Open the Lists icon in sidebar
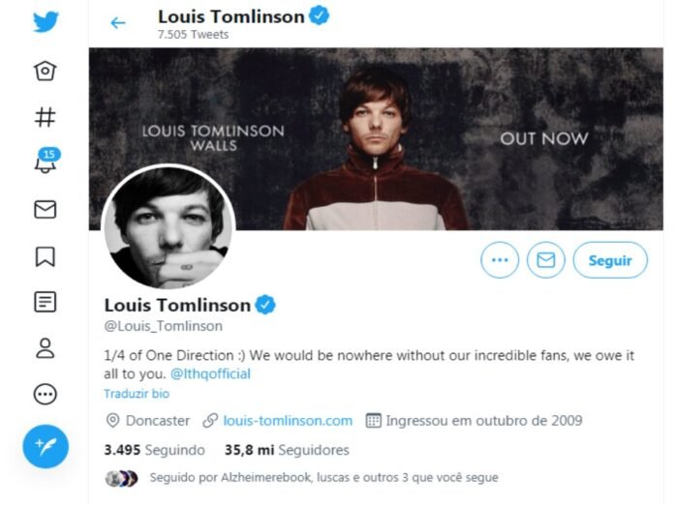The height and width of the screenshot is (505, 674). [46, 302]
